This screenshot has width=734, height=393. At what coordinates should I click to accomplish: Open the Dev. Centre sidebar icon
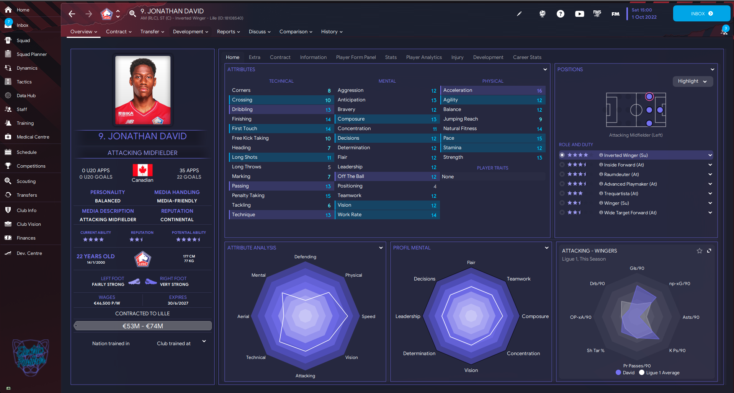click(8, 253)
